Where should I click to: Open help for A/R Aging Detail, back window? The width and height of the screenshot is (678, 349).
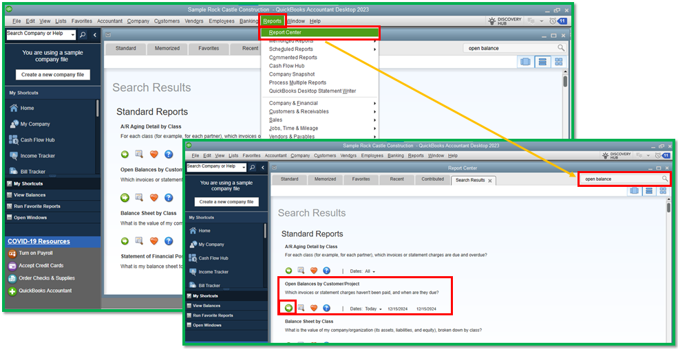coord(169,154)
